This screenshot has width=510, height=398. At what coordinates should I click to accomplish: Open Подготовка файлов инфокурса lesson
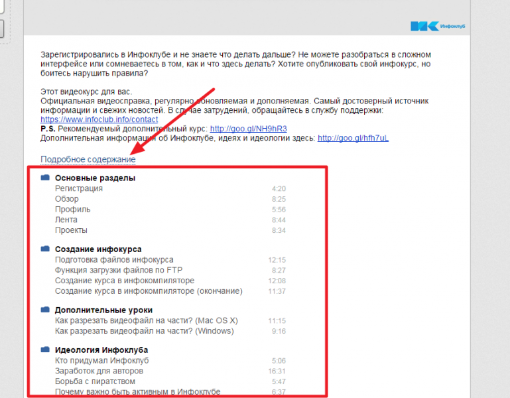(x=114, y=259)
